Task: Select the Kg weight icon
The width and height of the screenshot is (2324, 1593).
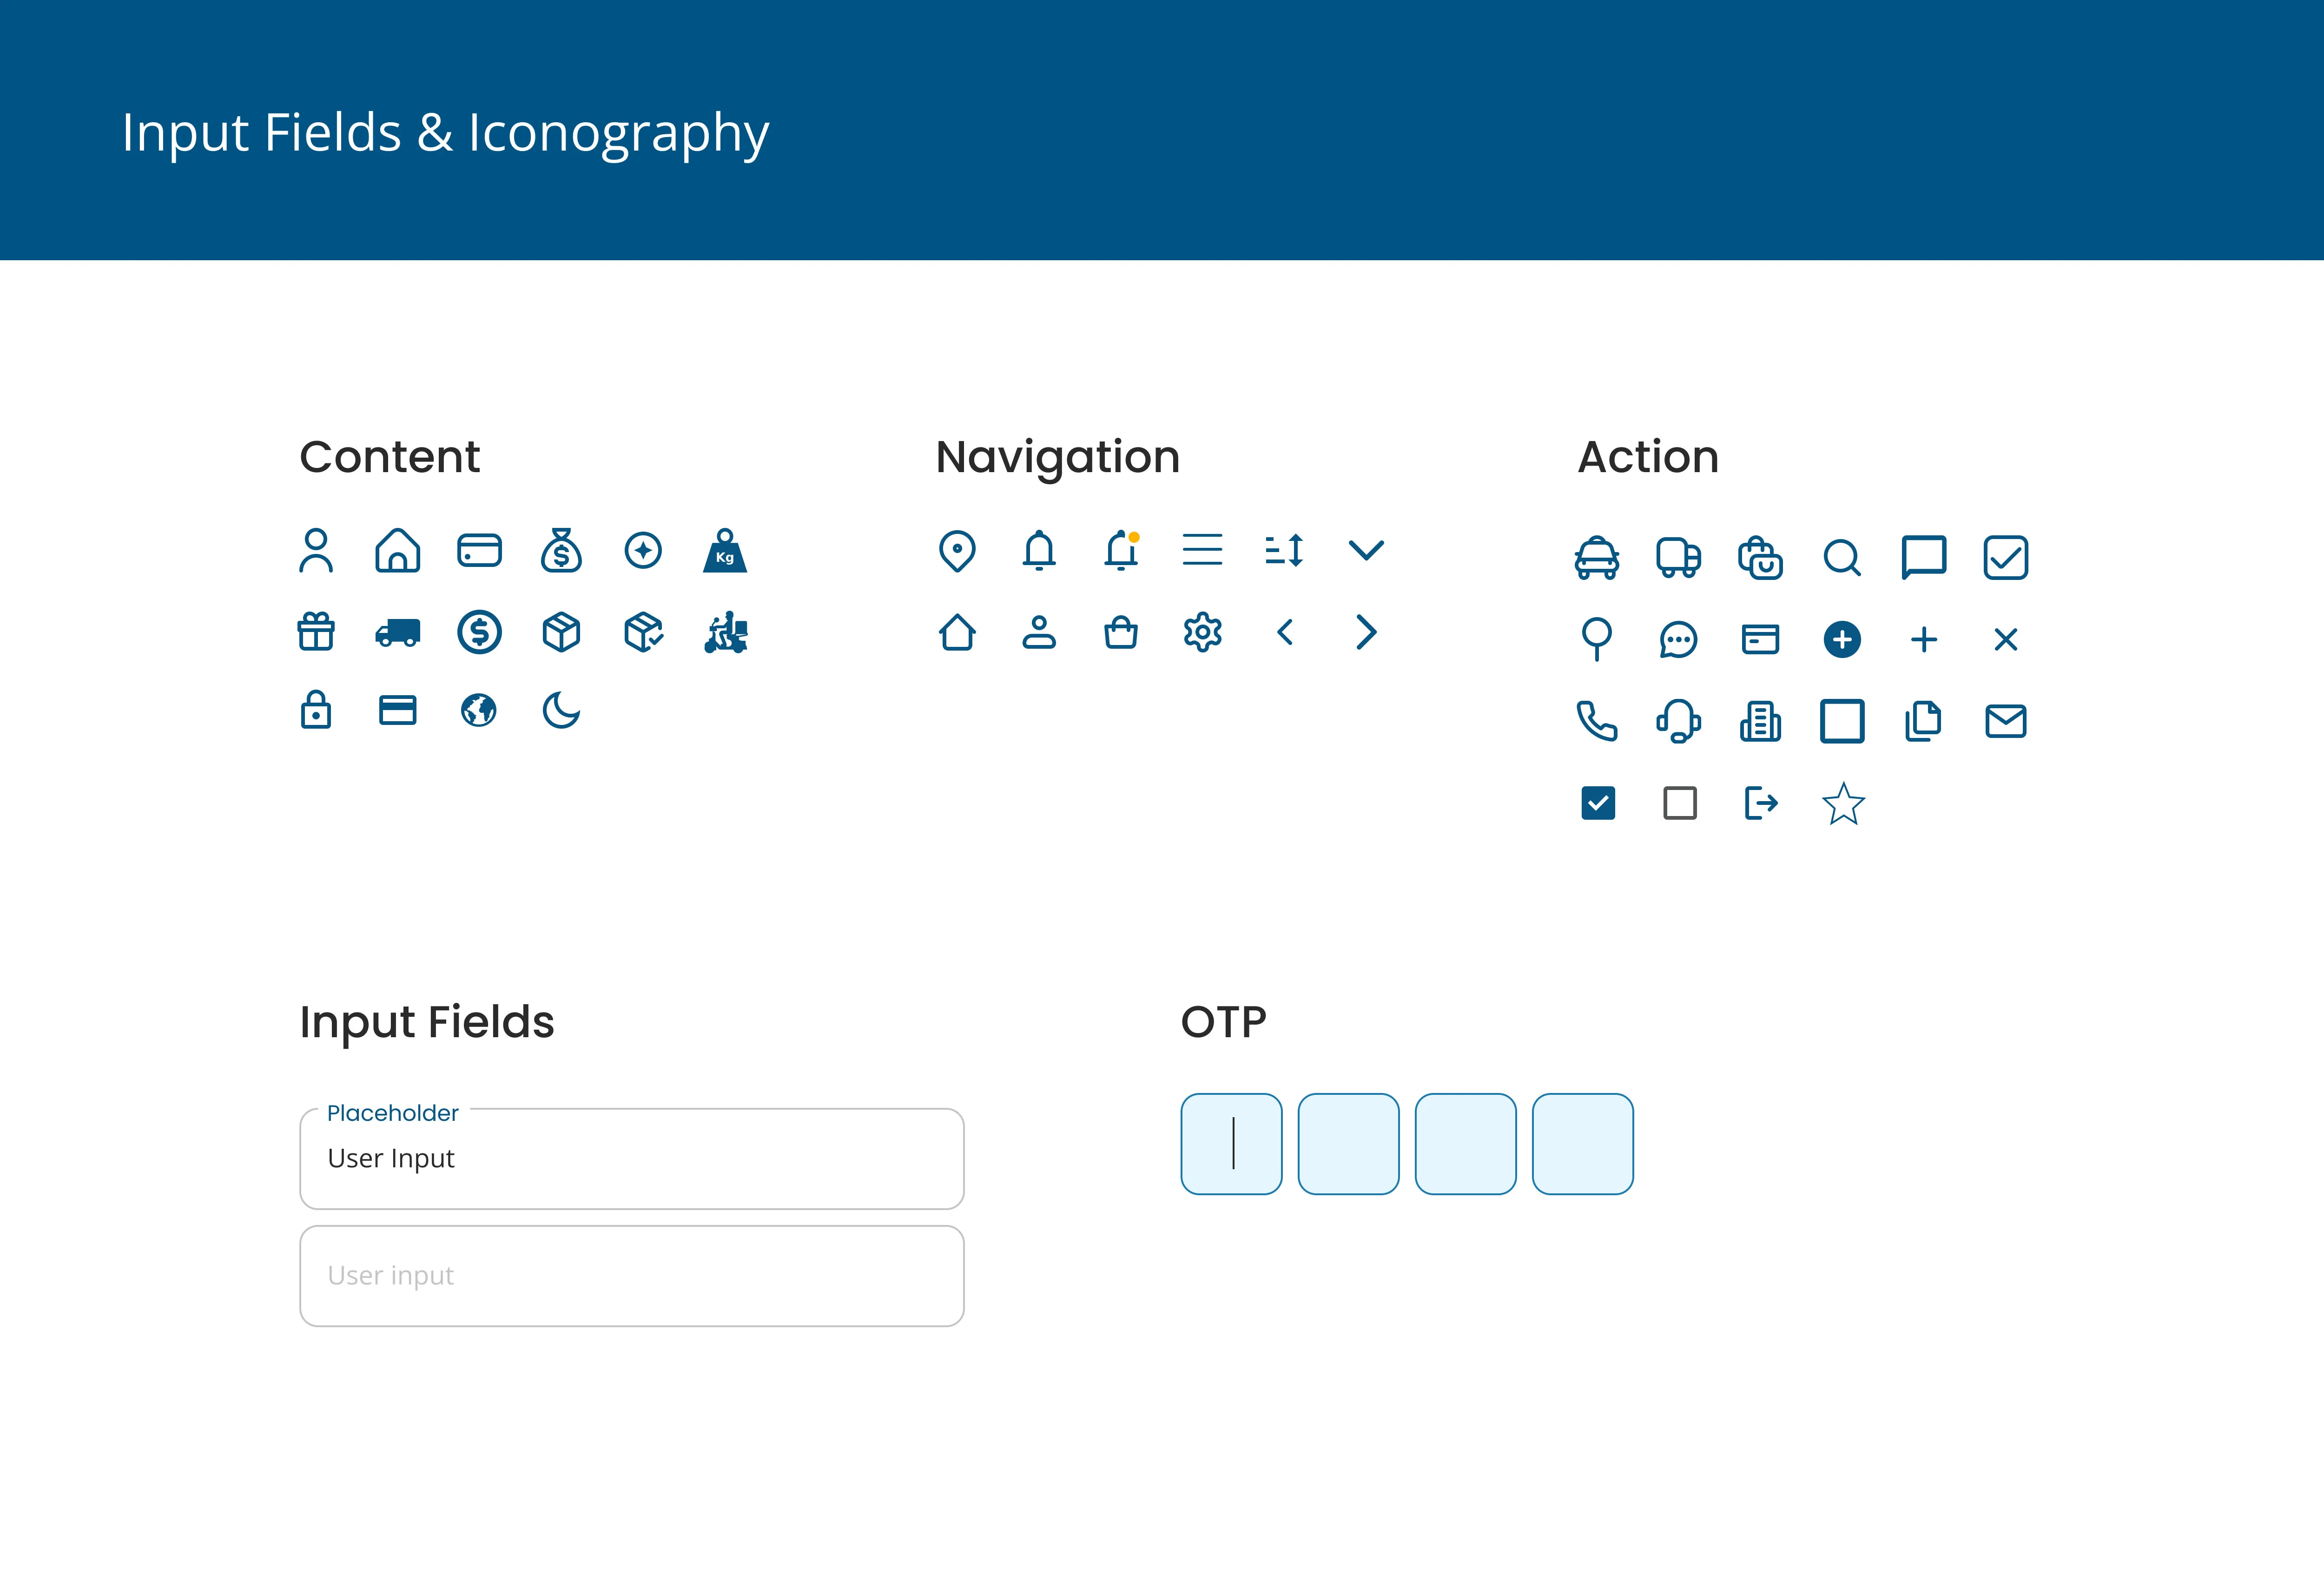Action: coord(725,550)
